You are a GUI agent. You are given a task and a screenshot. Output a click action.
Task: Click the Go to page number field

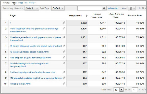click(x=135, y=90)
